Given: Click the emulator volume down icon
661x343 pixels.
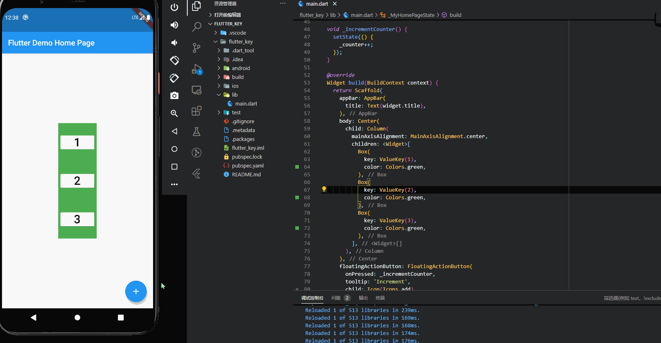Looking at the screenshot, I should [174, 43].
